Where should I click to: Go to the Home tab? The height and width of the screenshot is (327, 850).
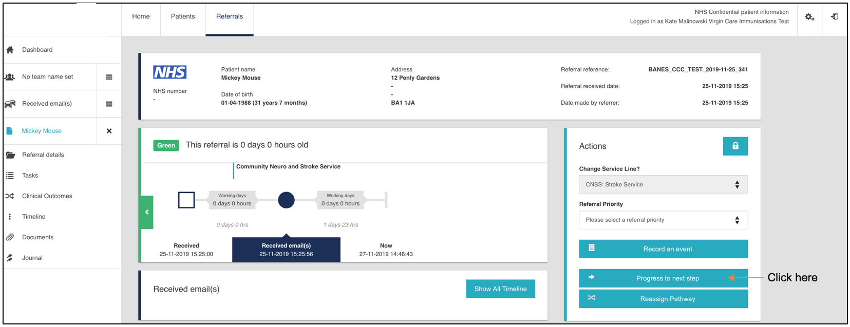tap(141, 16)
